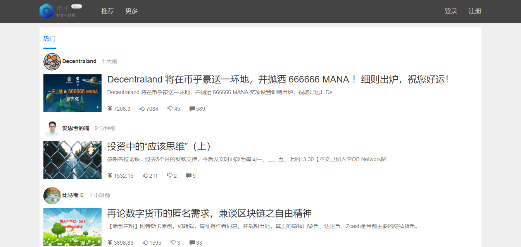Open article 投资中的"应该思维"（上）
The width and height of the screenshot is (521, 247).
tap(159, 146)
